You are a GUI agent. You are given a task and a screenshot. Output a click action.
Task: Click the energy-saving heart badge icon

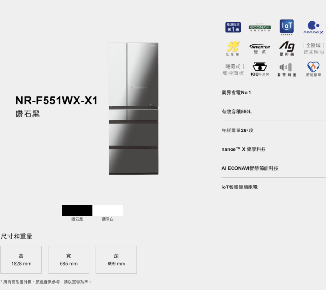[313, 69]
